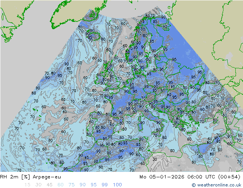Click the 95 contour label on Iceland
The image size is (243, 188).
90,37
